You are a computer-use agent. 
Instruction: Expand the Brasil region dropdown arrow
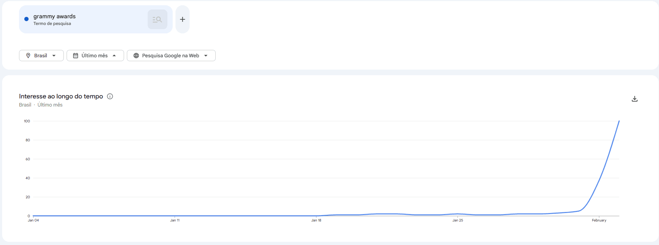click(x=54, y=56)
